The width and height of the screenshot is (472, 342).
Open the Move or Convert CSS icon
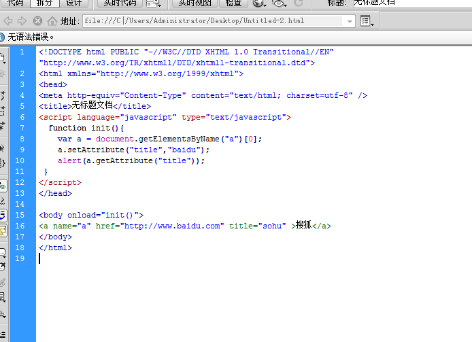coord(3,314)
